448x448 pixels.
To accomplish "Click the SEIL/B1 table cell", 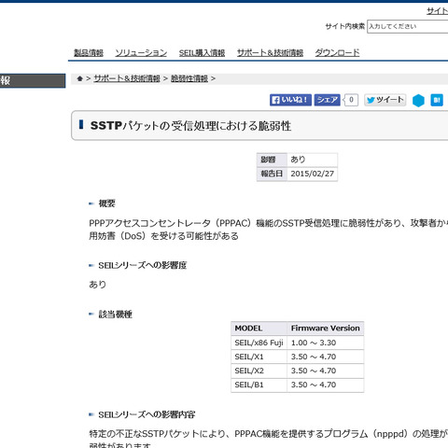I will pyautogui.click(x=259, y=385).
